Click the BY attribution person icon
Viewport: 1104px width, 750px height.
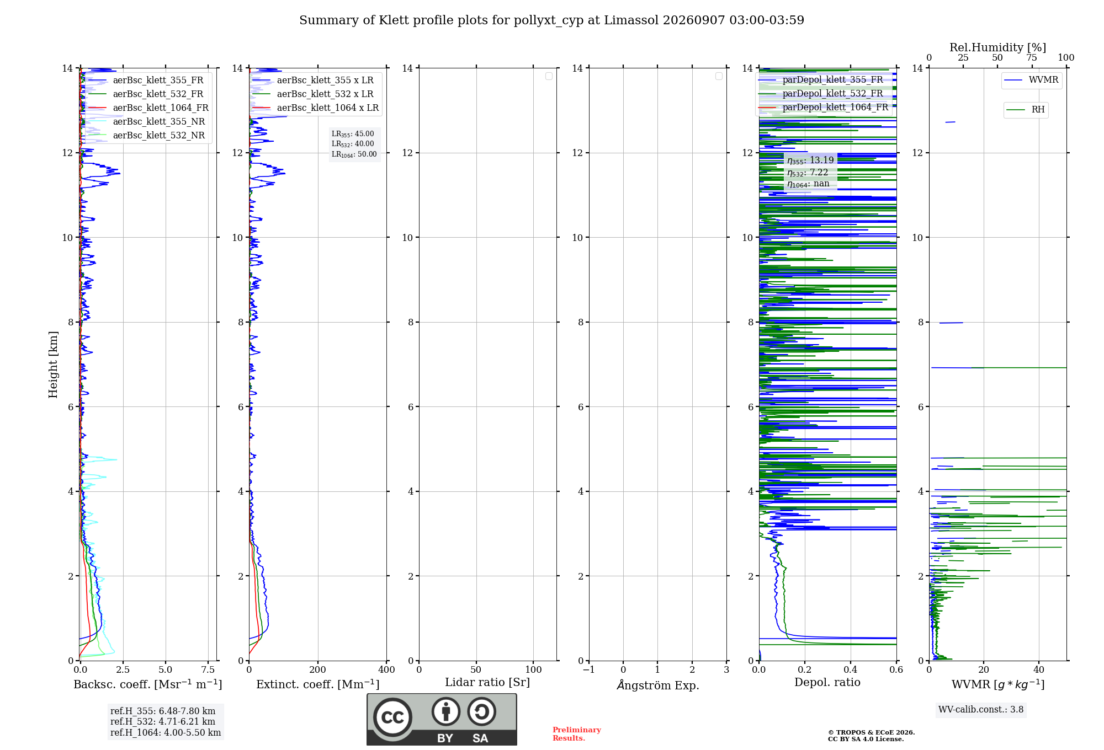pos(446,711)
